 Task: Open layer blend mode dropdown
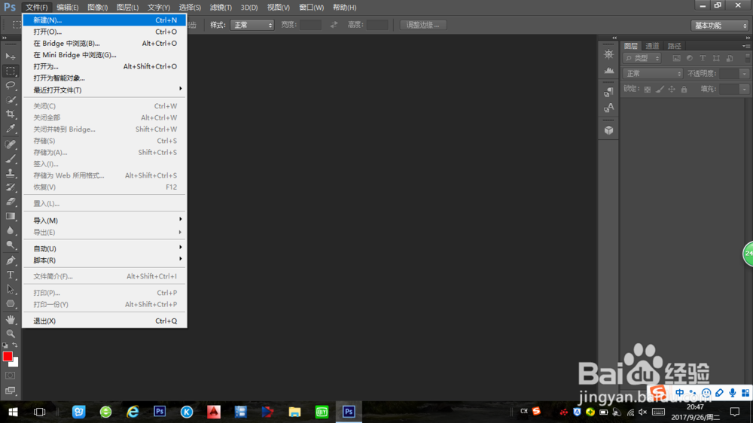click(x=653, y=74)
